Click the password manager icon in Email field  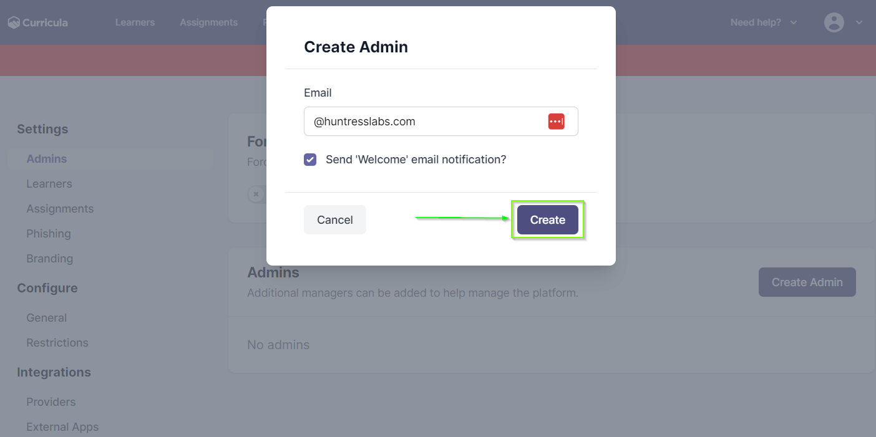point(556,122)
